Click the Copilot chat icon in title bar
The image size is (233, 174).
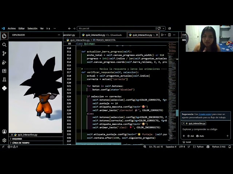coord(159,28)
